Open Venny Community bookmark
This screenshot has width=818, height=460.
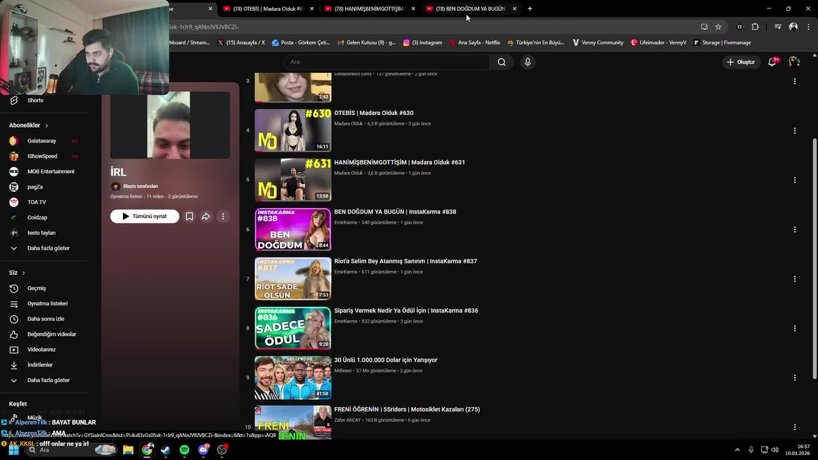pos(598,43)
